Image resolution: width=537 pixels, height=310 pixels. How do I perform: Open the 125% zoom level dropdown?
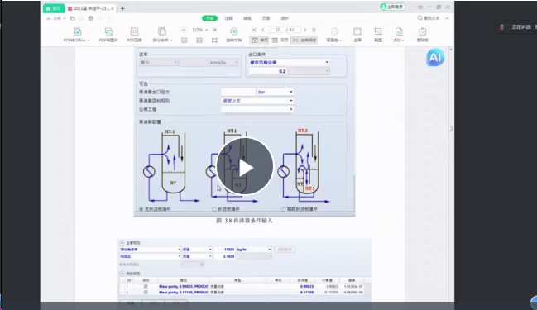199,30
